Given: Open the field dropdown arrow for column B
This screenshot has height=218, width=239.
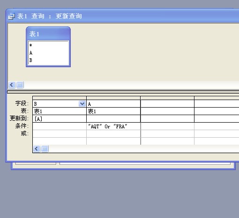Looking at the screenshot, I should 82,103.
